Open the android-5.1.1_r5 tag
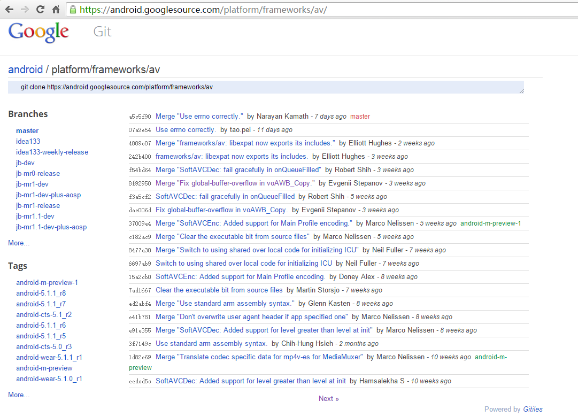Screen dimensions: 578x417 [x=41, y=336]
